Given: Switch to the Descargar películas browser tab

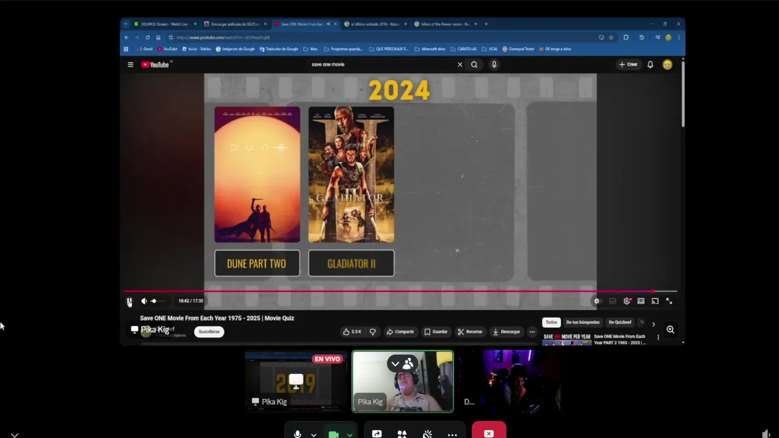Looking at the screenshot, I should click(x=235, y=24).
